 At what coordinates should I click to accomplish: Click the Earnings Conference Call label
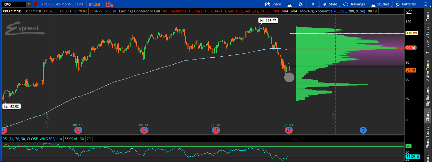click(139, 11)
